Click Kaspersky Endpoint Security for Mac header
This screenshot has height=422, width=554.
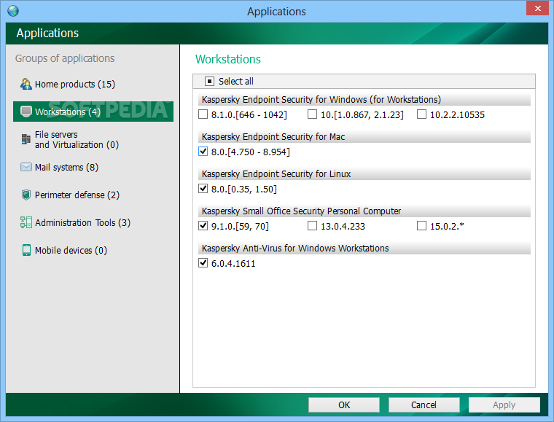tap(364, 137)
